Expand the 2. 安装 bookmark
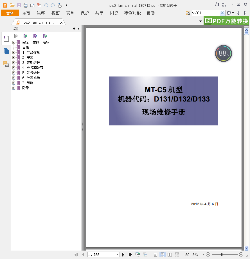The width and height of the screenshot is (250, 259). pyautogui.click(x=13, y=58)
